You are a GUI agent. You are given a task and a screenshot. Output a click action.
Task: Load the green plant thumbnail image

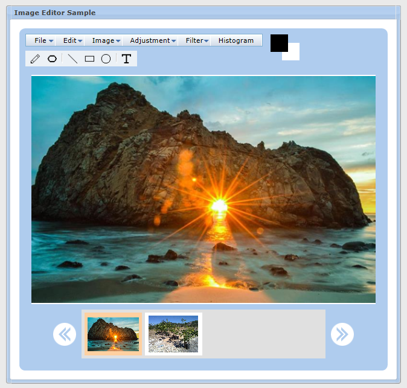pos(173,334)
